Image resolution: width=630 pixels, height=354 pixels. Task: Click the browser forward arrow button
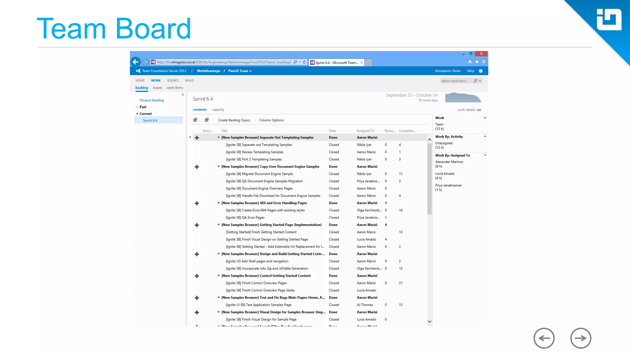(x=145, y=62)
